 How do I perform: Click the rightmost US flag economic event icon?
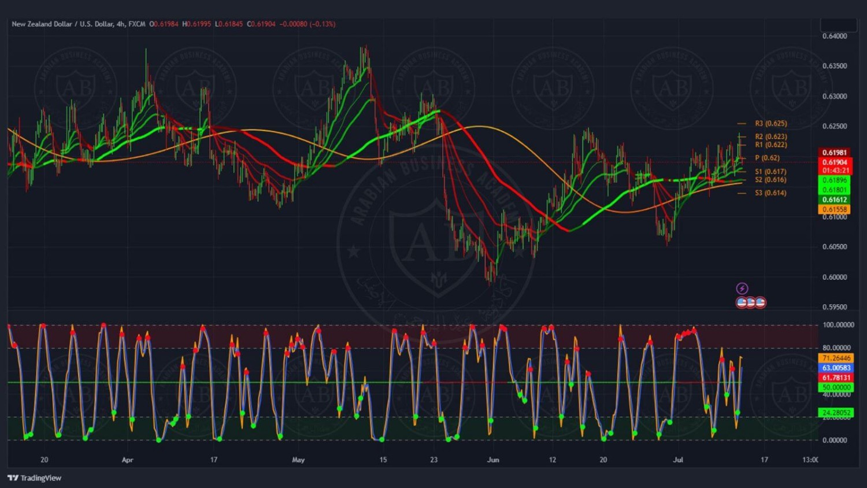pos(760,302)
